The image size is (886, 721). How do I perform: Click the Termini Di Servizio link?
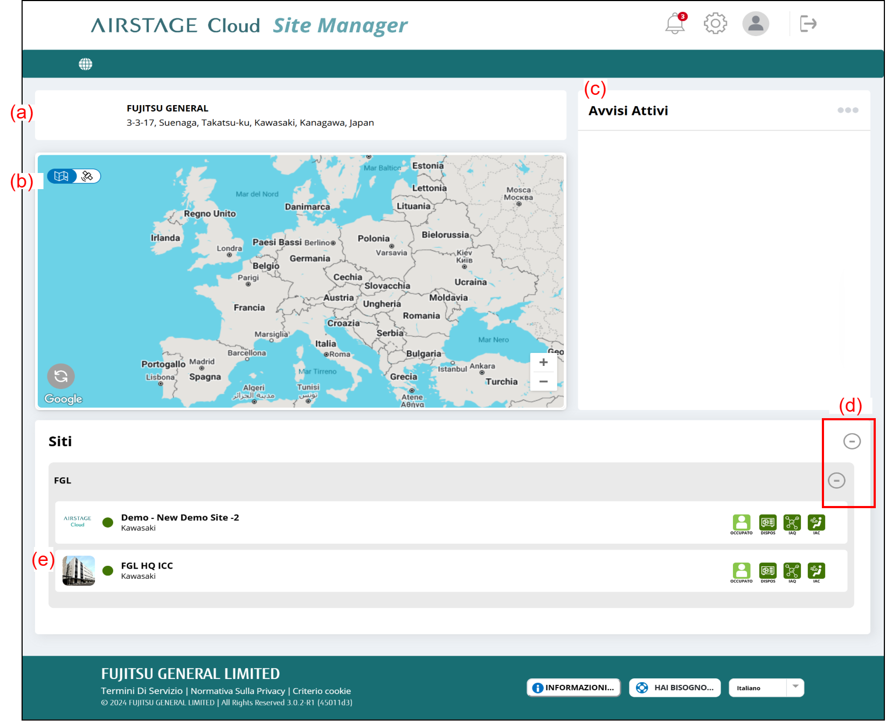click(142, 691)
